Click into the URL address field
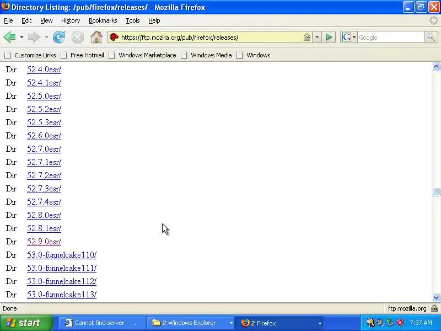 point(211,38)
